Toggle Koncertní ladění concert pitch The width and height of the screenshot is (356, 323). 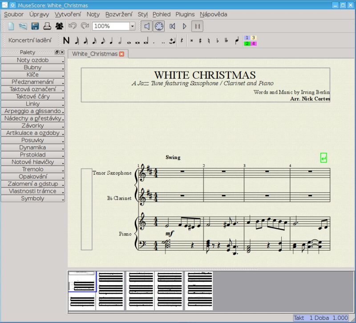(30, 40)
